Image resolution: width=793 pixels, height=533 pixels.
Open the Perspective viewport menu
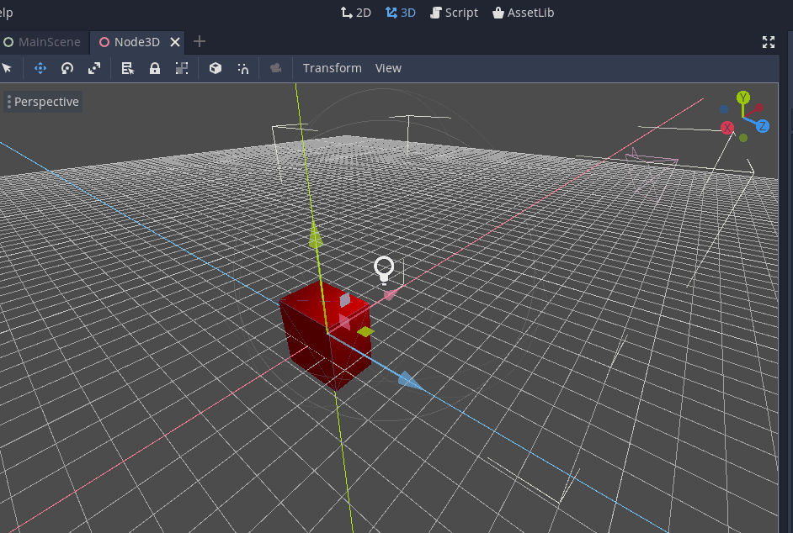[x=42, y=102]
